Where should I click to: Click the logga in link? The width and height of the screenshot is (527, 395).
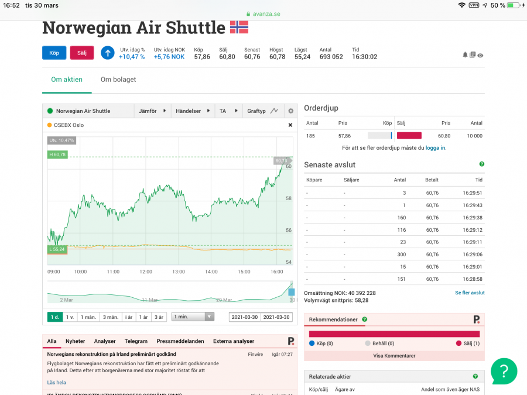435,148
